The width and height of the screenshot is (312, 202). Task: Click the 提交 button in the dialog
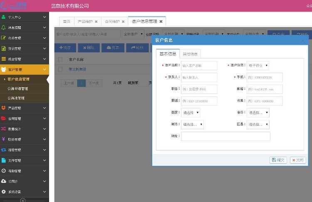(x=278, y=160)
